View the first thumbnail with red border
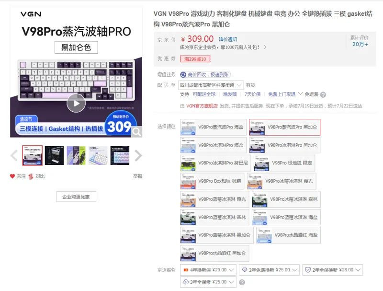The image size is (383, 291). [x=32, y=155]
